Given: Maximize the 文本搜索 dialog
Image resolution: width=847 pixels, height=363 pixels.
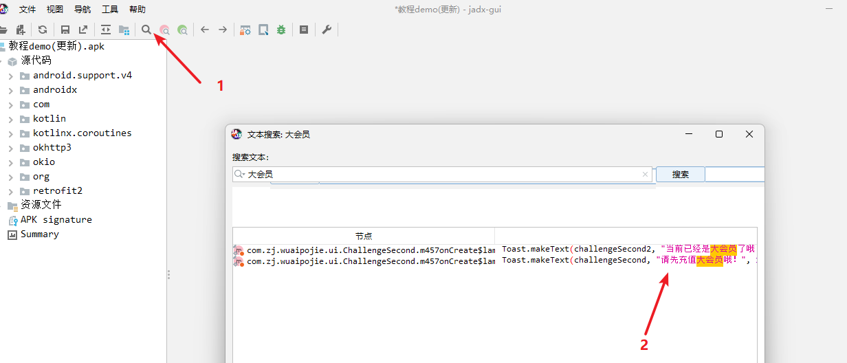Looking at the screenshot, I should (x=718, y=134).
